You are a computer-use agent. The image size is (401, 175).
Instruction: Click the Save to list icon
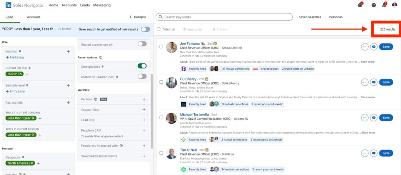pos(184,29)
